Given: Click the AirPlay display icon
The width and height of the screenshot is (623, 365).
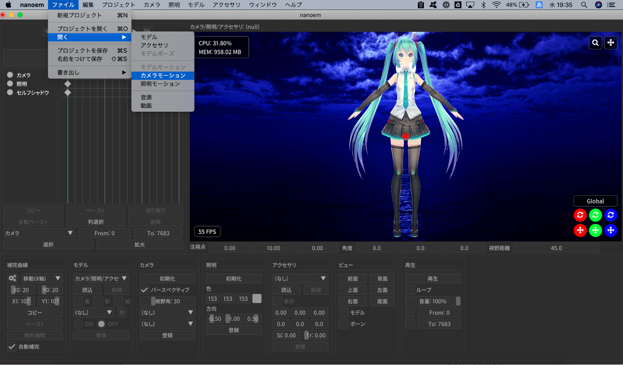Looking at the screenshot, I should tap(470, 5).
